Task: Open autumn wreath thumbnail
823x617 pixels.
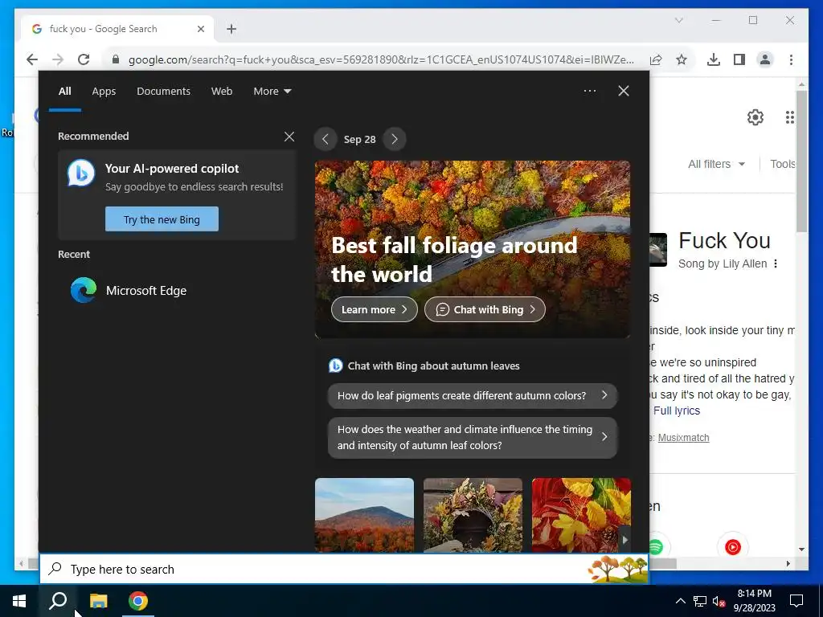Action: coord(473,515)
